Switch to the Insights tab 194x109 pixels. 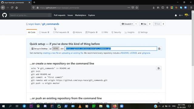[129, 32]
